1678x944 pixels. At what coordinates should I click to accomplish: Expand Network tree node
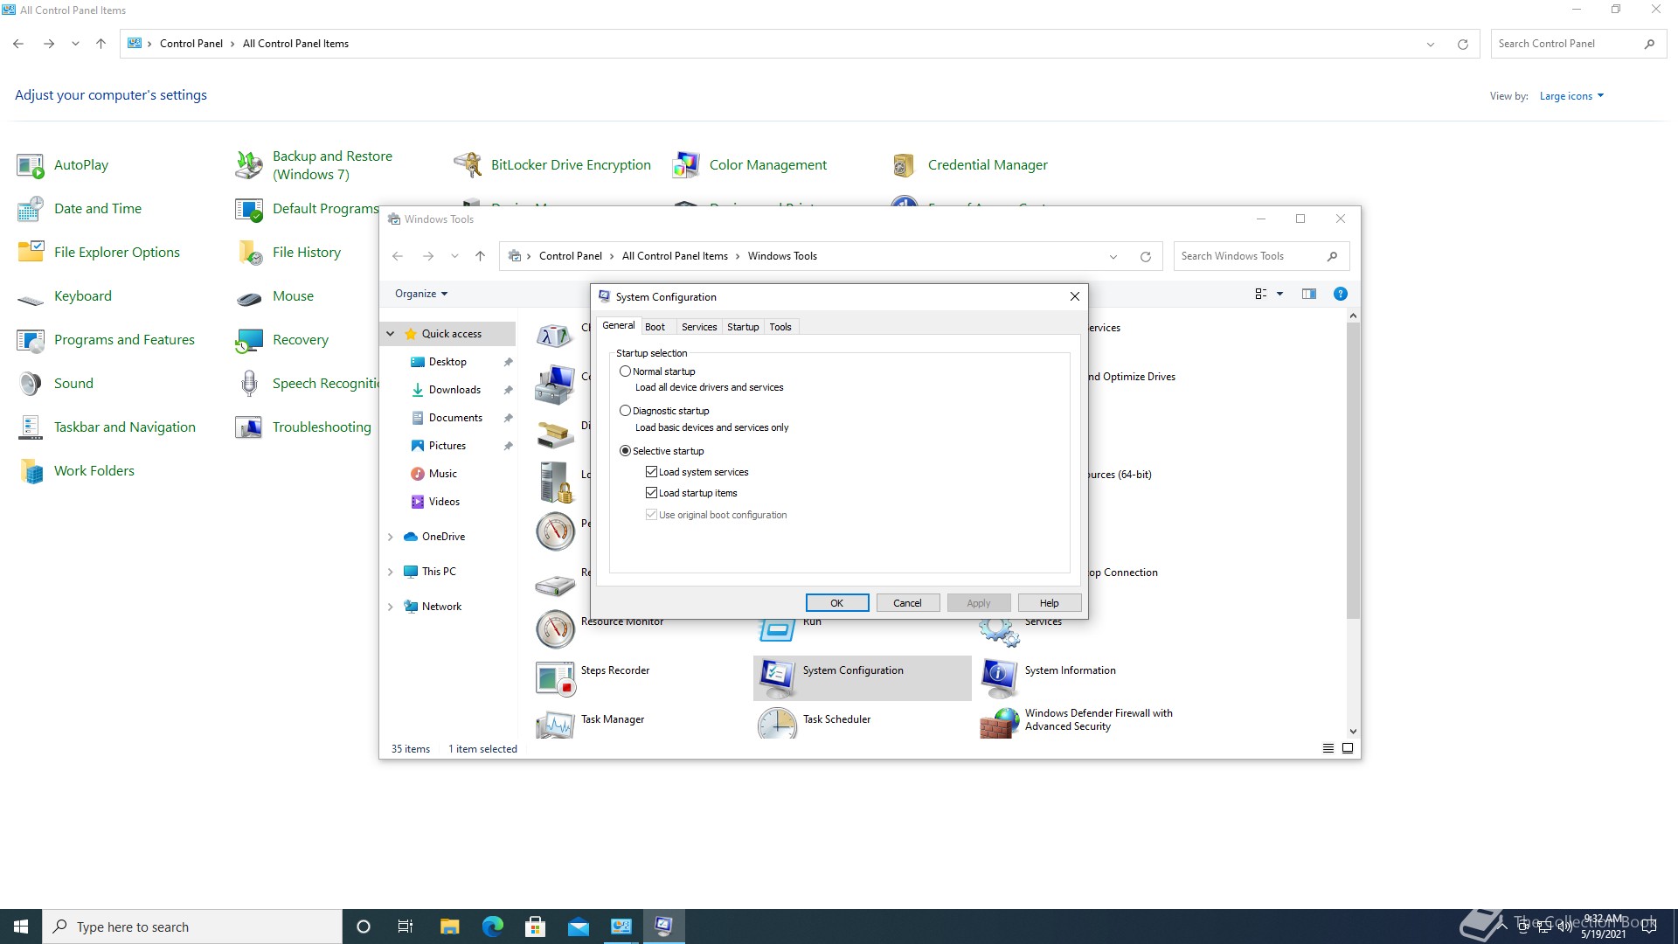pyautogui.click(x=391, y=607)
